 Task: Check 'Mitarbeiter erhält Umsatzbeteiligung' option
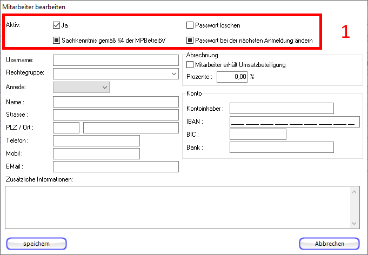(190, 65)
